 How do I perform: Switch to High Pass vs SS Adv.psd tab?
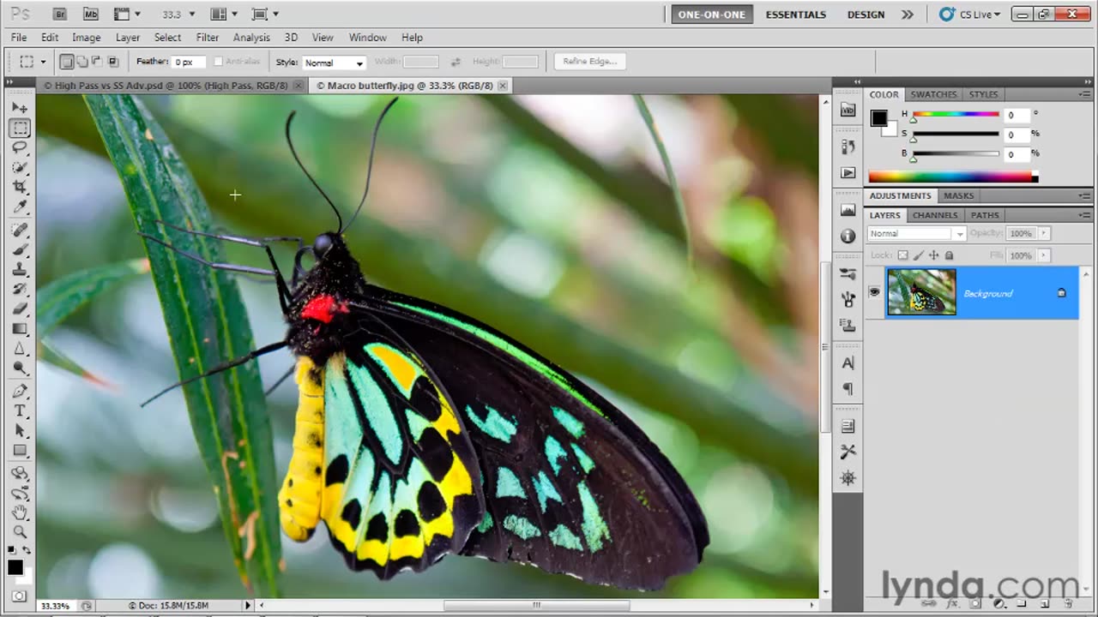pos(172,86)
